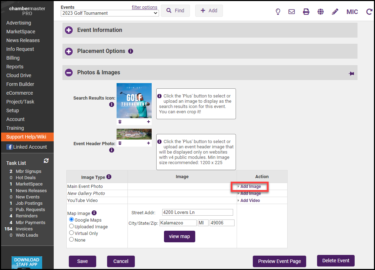The height and width of the screenshot is (270, 375).
Task: Click the printer icon
Action: [x=306, y=12]
